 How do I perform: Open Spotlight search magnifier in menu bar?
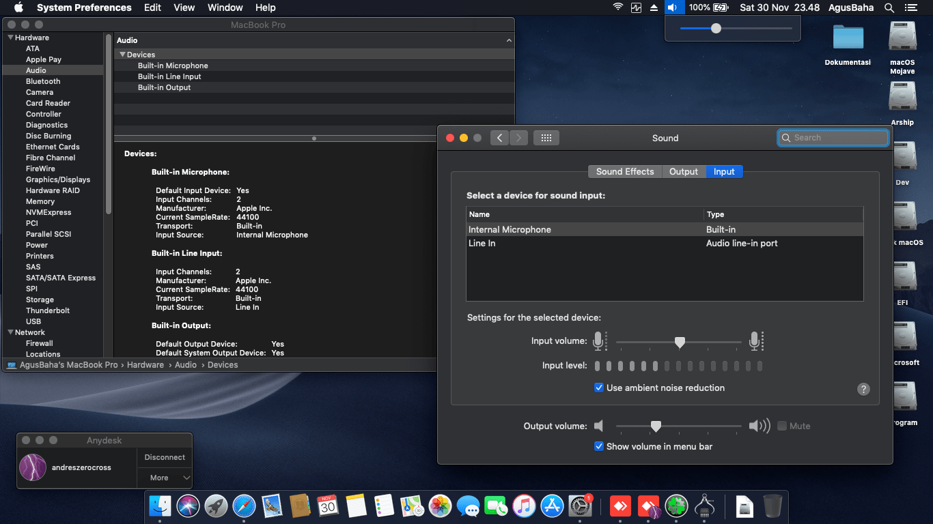(x=889, y=8)
